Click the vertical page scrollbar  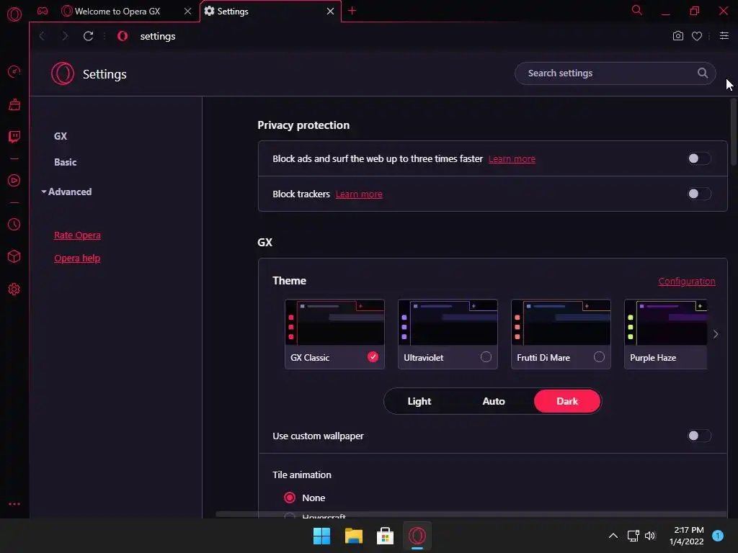point(733,132)
